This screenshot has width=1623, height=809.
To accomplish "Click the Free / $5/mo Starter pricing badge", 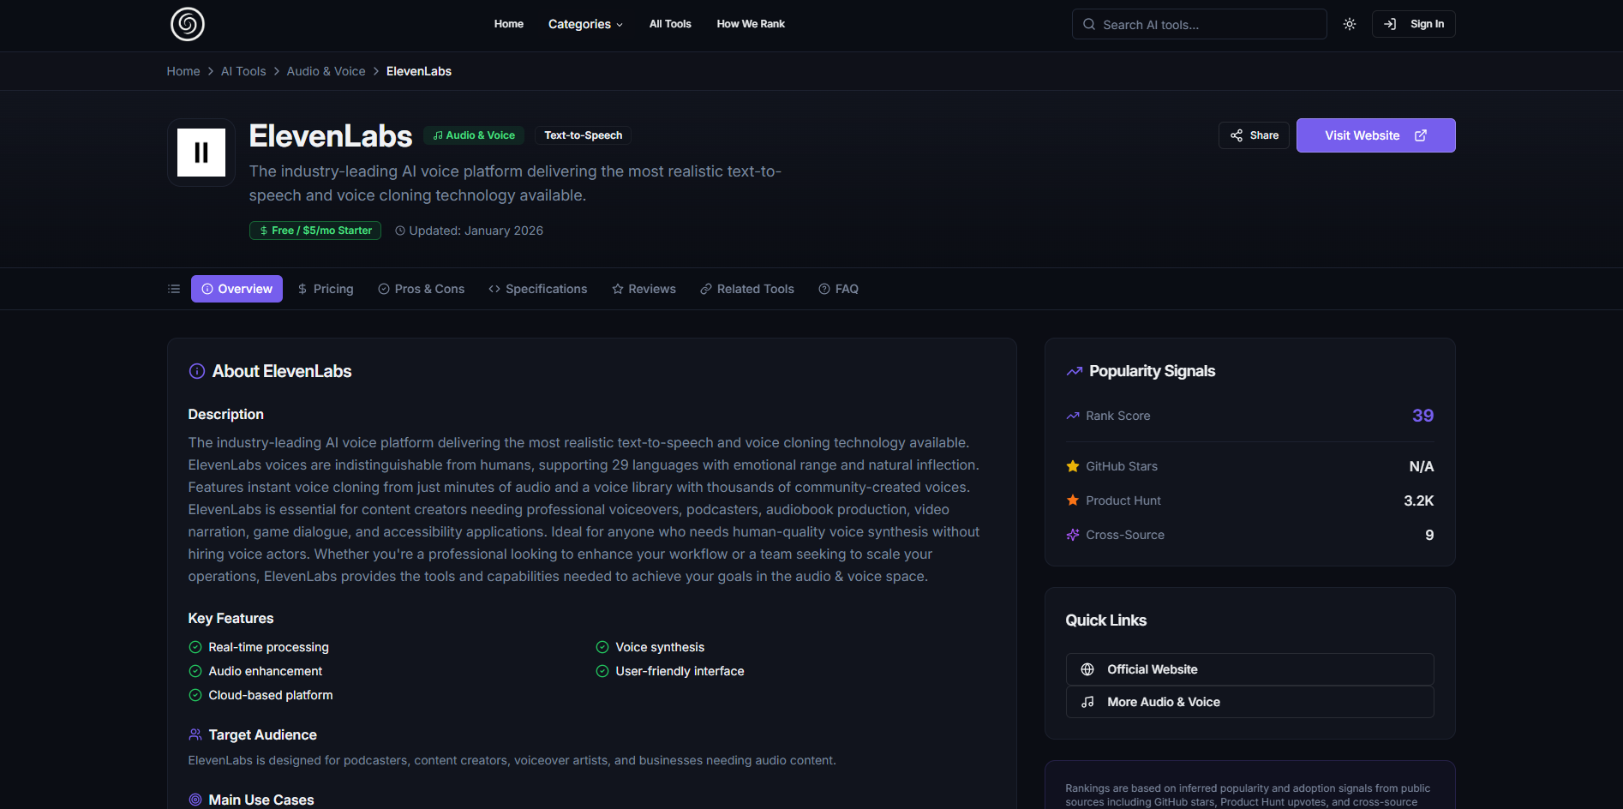I will [x=314, y=230].
